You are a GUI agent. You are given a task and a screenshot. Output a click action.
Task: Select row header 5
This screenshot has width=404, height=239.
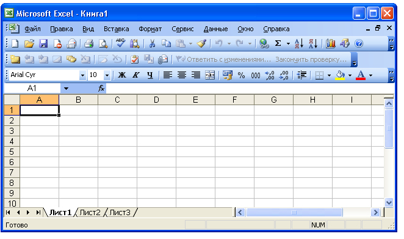12,152
